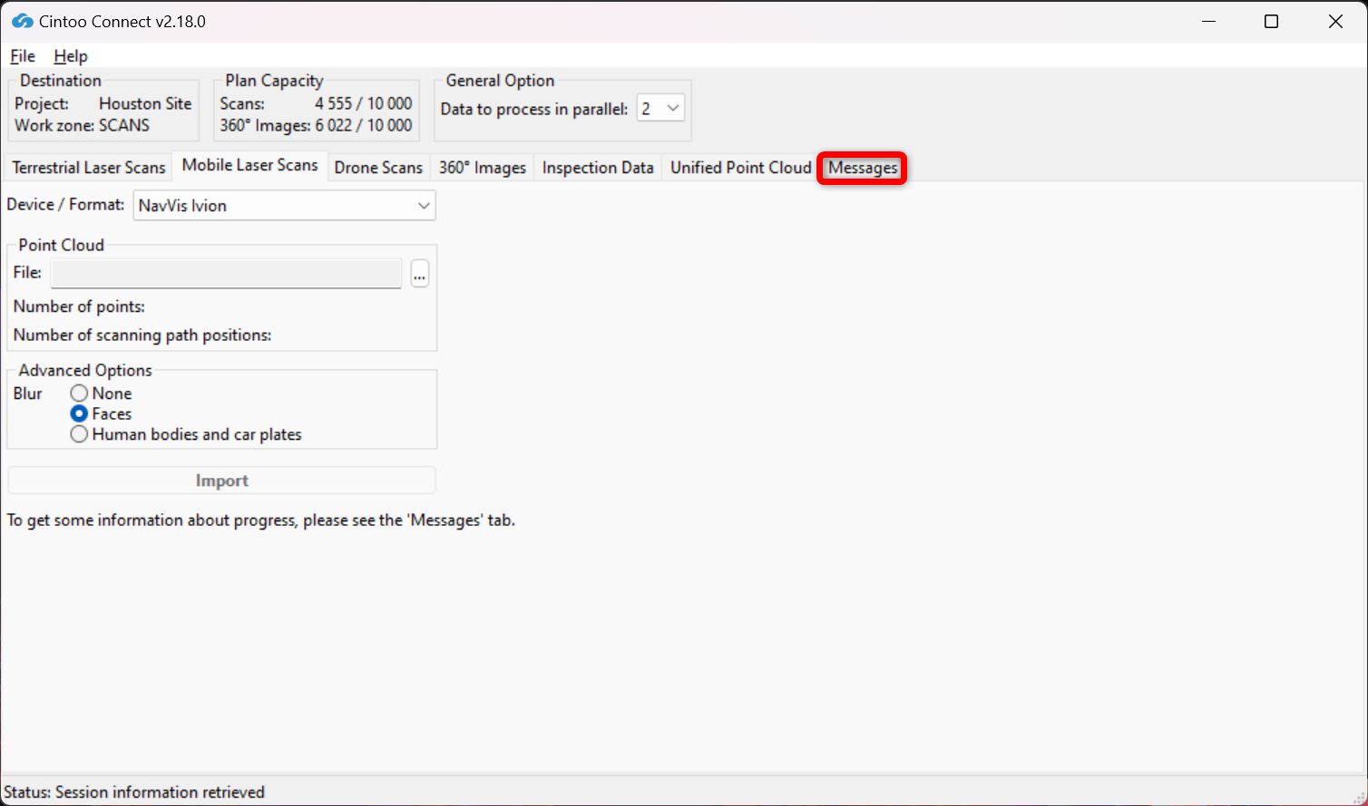Click the Work zone: SCANS text
The height and width of the screenshot is (806, 1368).
(82, 125)
